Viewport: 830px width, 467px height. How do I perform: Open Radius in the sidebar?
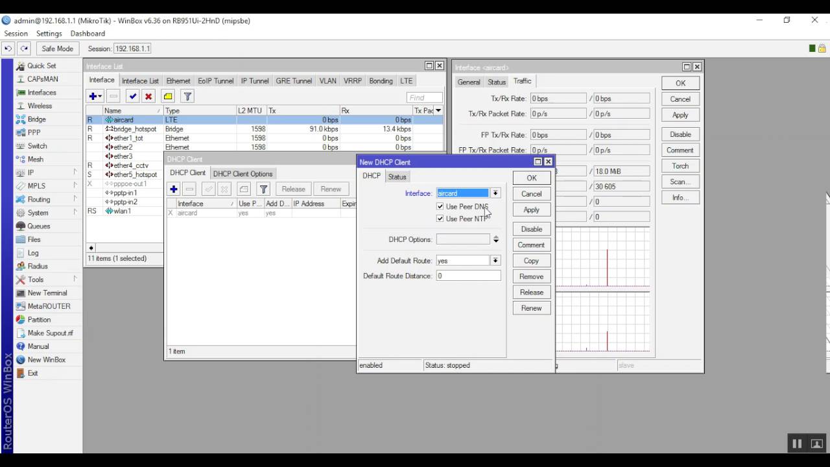pos(38,266)
